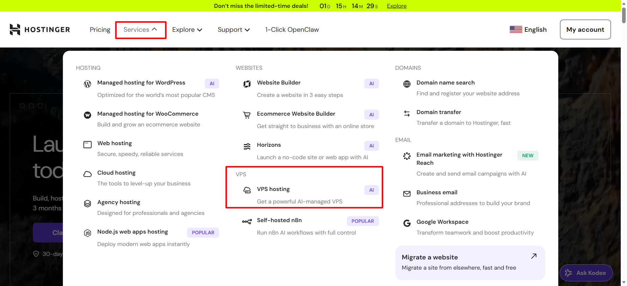Expand the Explore dropdown
The height and width of the screenshot is (286, 627).
(x=187, y=29)
